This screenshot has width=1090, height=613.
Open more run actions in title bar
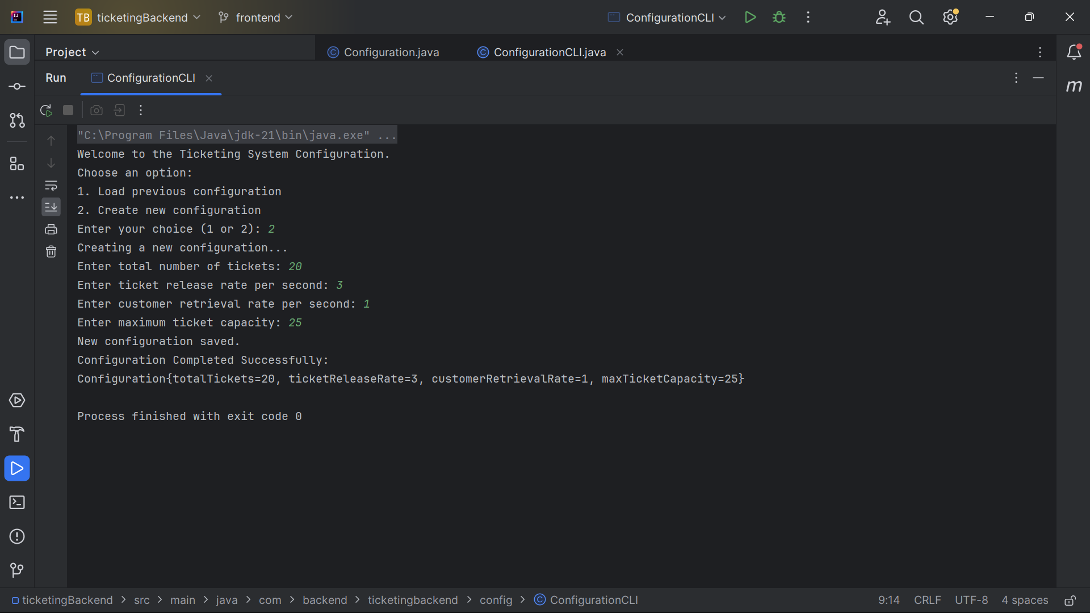[808, 17]
